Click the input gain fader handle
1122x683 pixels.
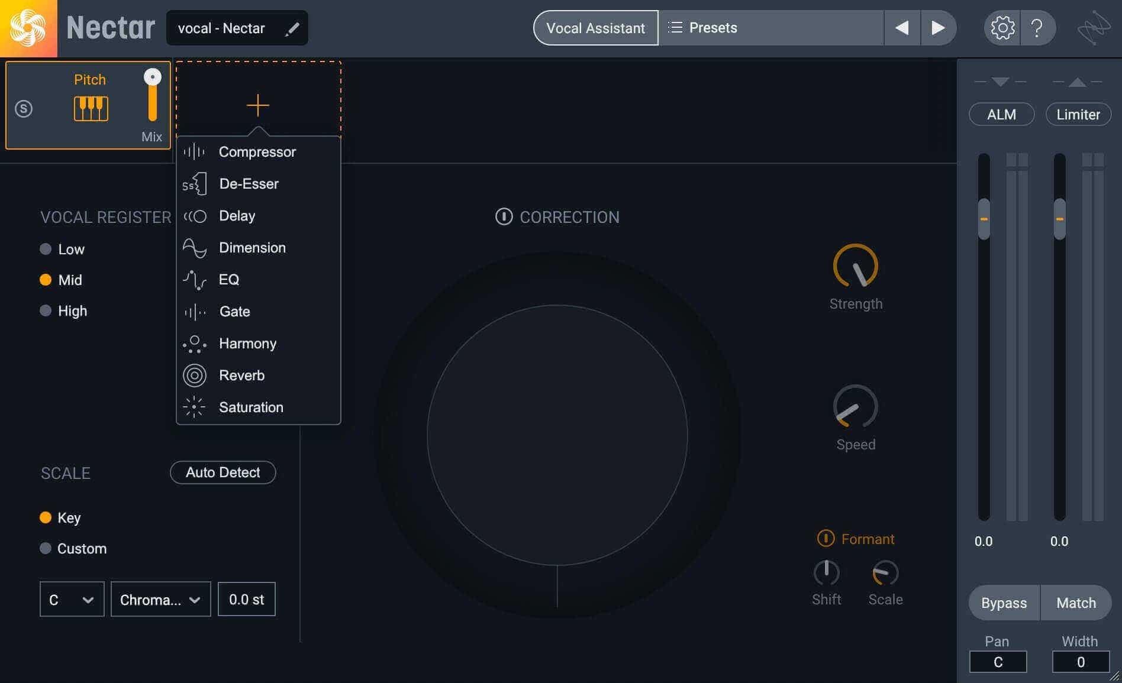[x=984, y=219]
